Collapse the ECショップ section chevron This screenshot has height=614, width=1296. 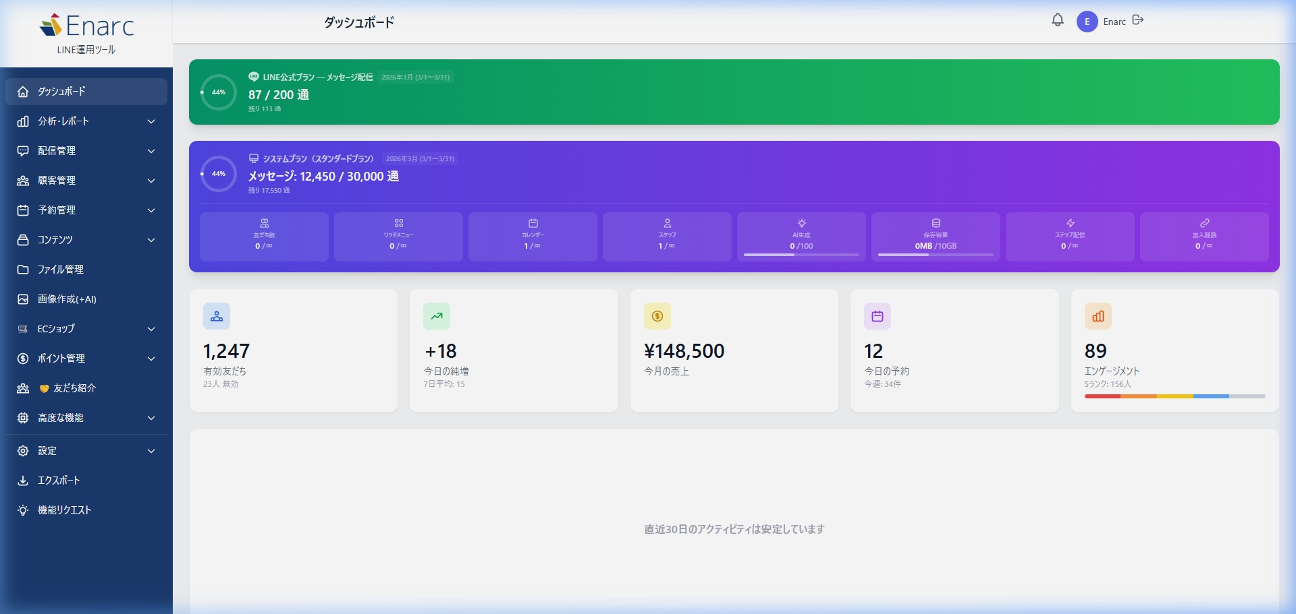tap(151, 329)
